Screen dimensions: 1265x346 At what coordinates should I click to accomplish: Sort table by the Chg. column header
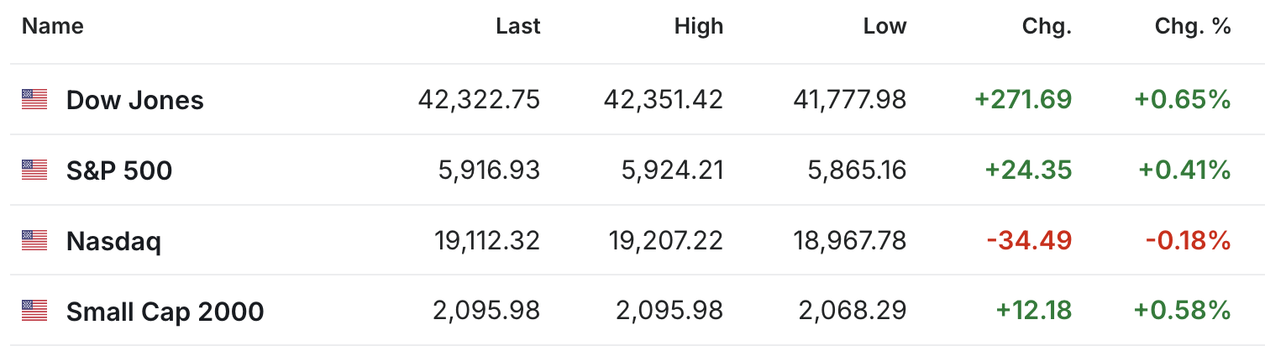tap(1047, 26)
